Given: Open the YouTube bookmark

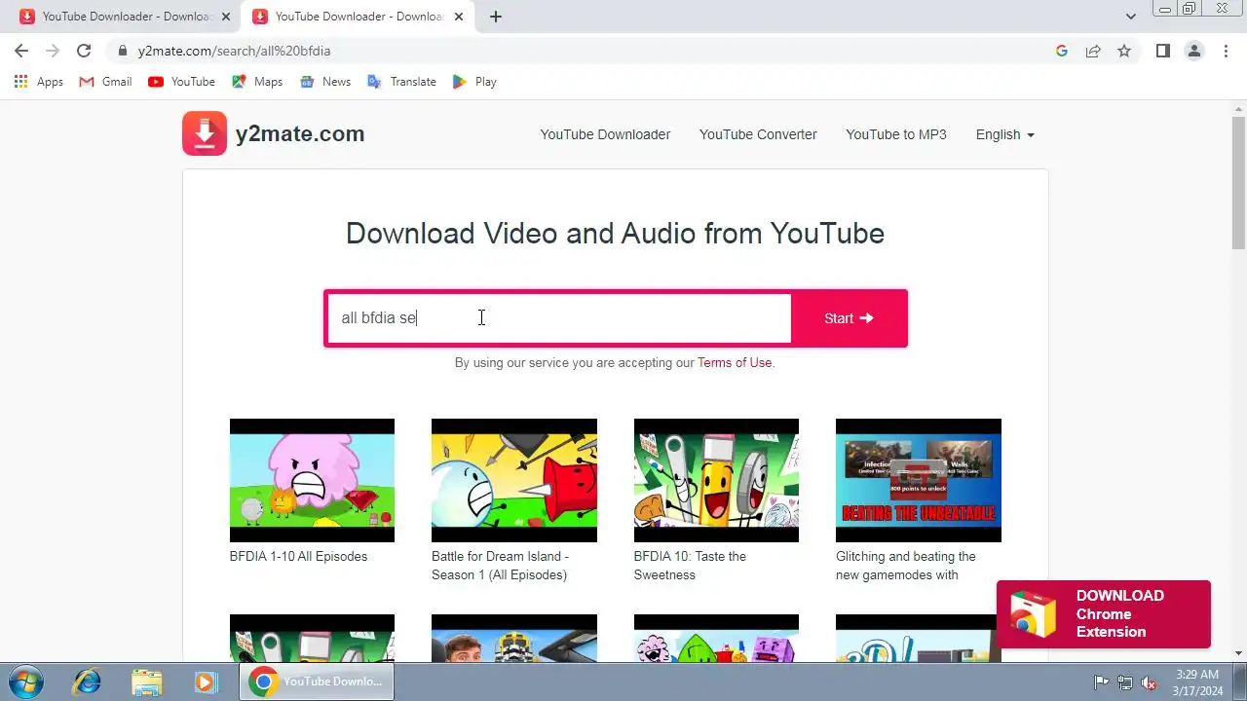Looking at the screenshot, I should click(181, 82).
